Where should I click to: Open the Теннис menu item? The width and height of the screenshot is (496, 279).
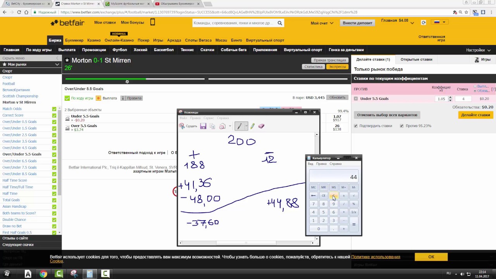(187, 50)
